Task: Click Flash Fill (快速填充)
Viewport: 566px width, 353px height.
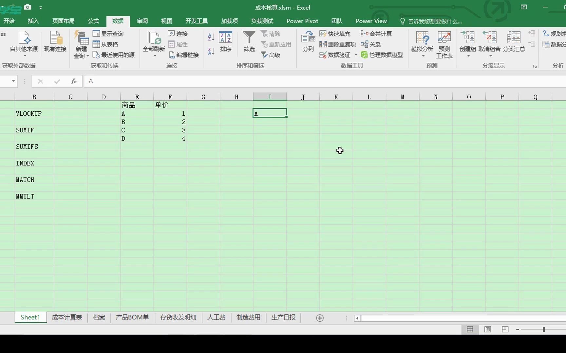Action: [335, 34]
